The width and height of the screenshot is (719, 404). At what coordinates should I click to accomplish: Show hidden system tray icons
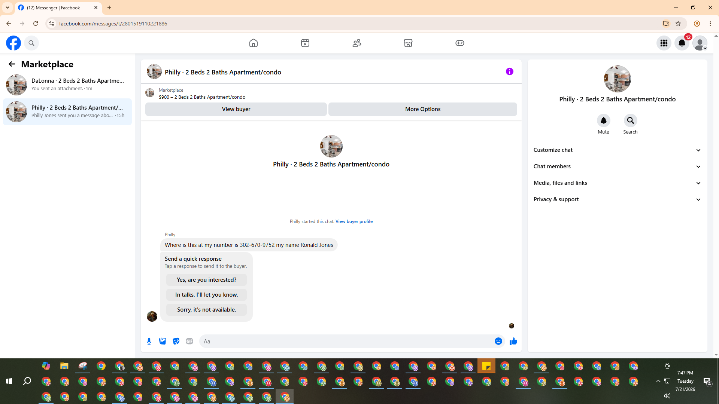(658, 381)
